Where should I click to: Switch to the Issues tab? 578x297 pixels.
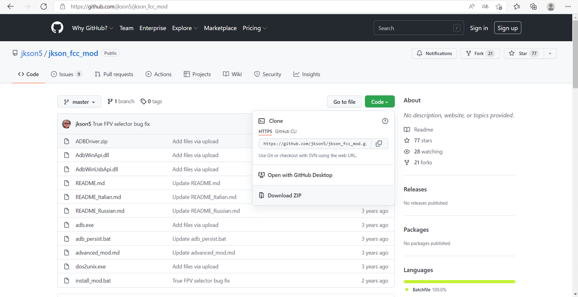click(x=66, y=74)
